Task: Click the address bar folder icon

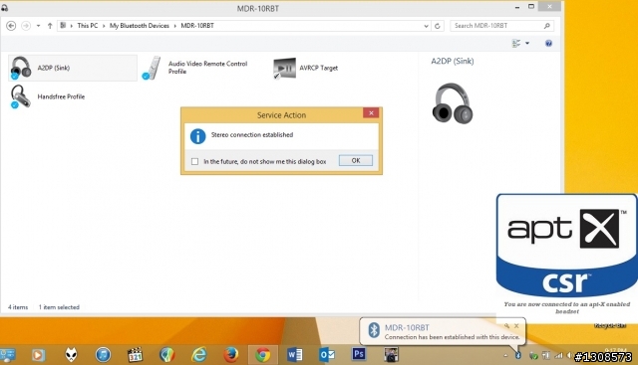Action: [63, 25]
